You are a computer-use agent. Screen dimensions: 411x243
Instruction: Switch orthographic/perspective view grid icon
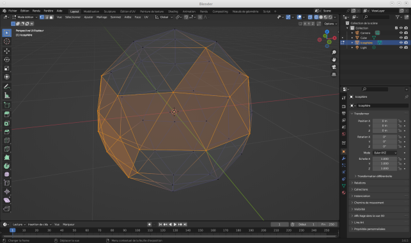point(334,74)
